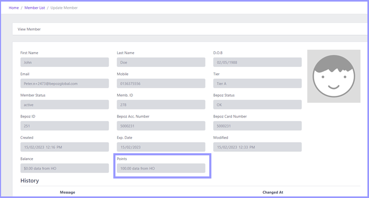The height and width of the screenshot is (198, 369).
Task: Click the Member Status field showing active
Action: pyautogui.click(x=64, y=105)
